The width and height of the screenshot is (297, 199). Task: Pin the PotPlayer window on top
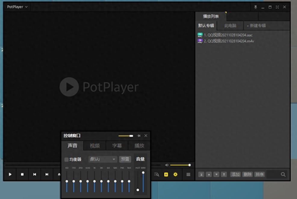coord(256,7)
